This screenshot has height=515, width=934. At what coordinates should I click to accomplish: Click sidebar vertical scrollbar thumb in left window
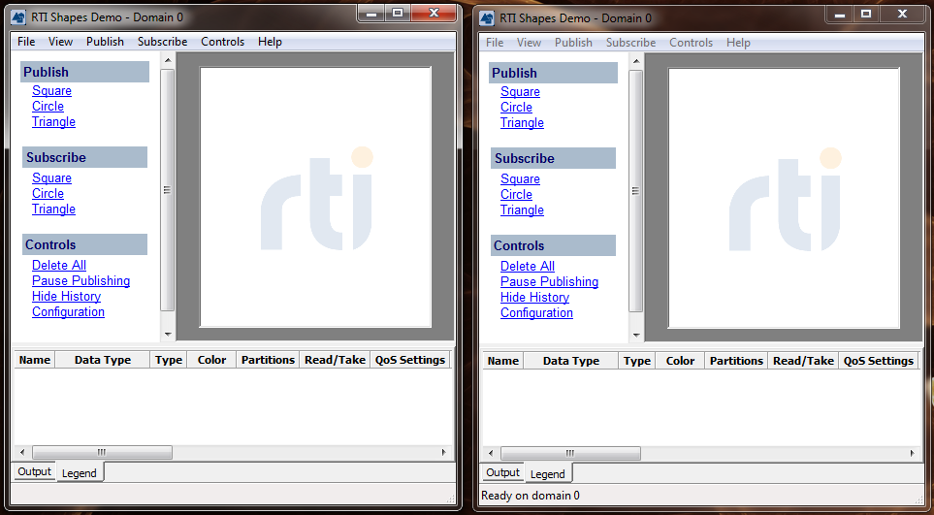tap(168, 190)
